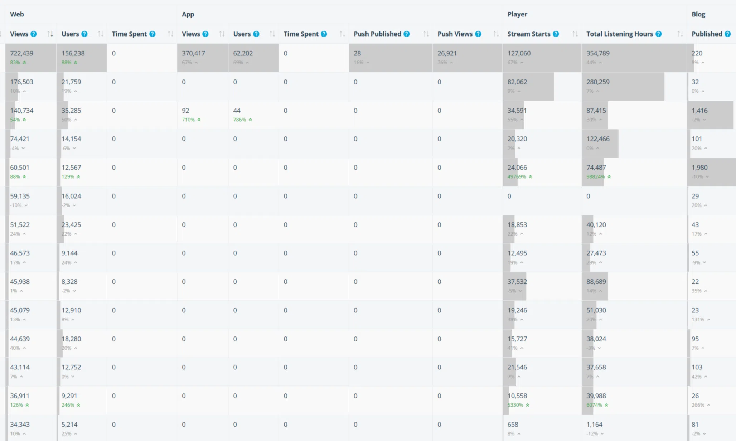Click the help icon beside Web Users
The height and width of the screenshot is (441, 736).
(x=84, y=34)
